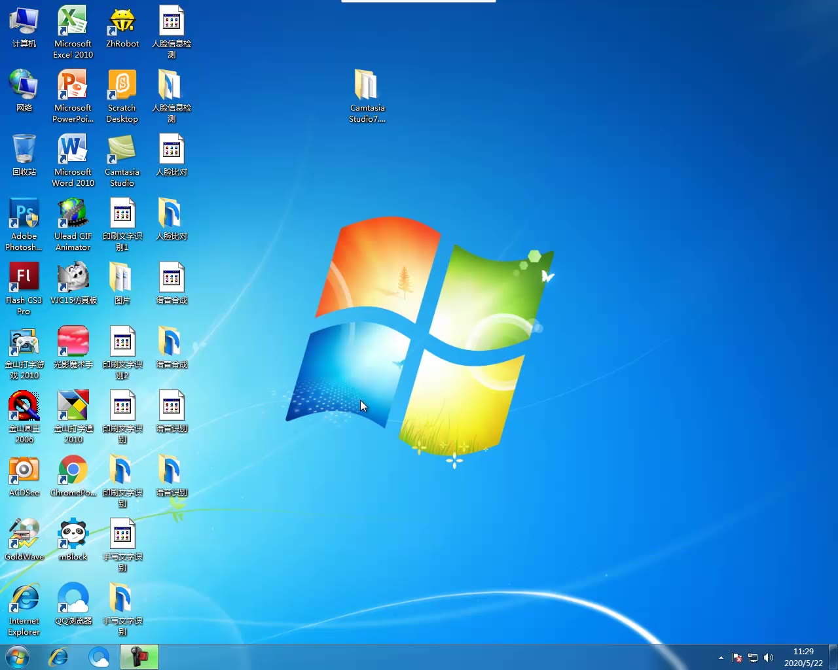Screen dimensions: 838x670
Task: Select the 网络 network icon
Action: tap(24, 91)
